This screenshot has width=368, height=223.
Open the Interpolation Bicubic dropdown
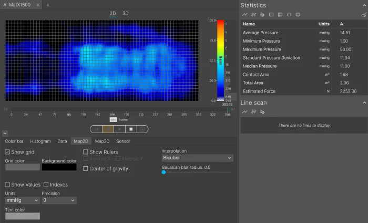[197, 158]
